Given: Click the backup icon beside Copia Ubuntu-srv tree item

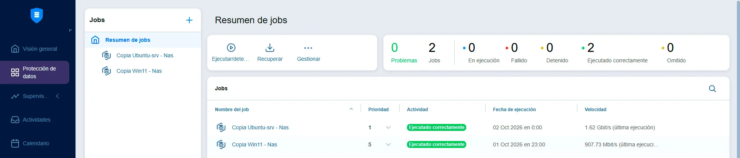Looking at the screenshot, I should coord(106,55).
